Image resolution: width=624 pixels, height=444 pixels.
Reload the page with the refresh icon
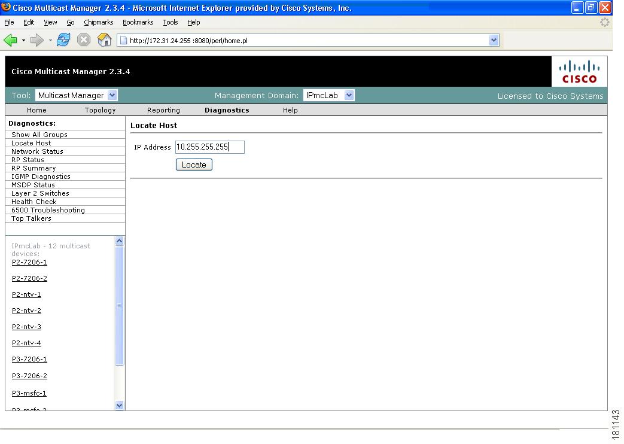click(63, 40)
